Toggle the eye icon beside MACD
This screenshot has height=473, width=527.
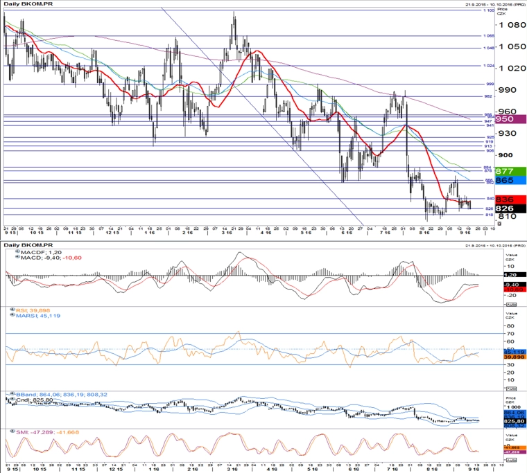pyautogui.click(x=18, y=257)
